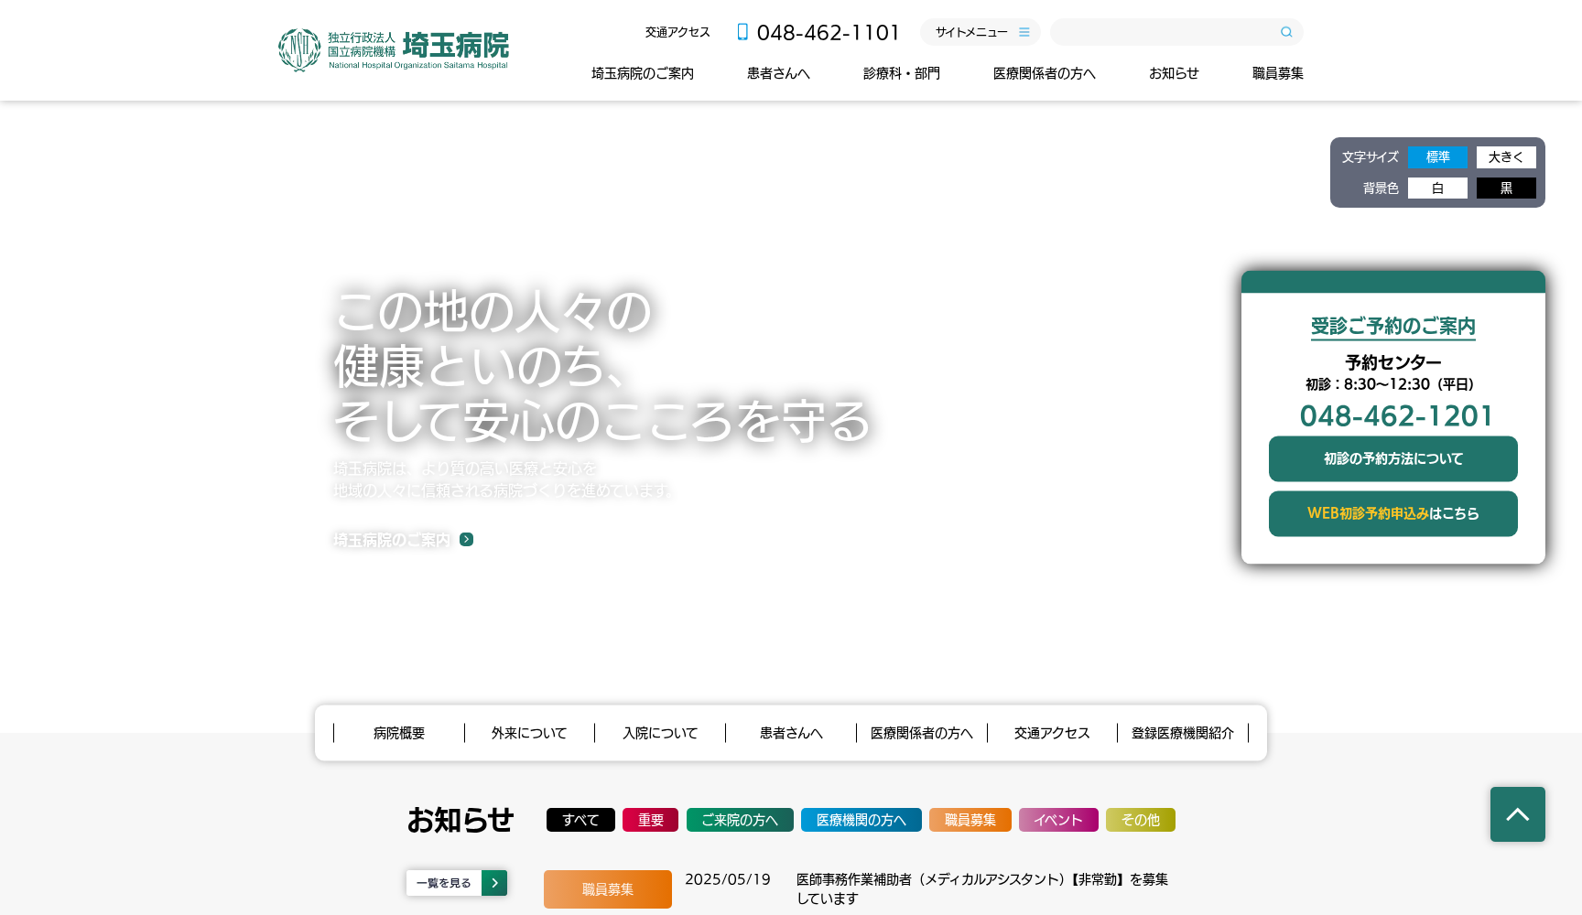The width and height of the screenshot is (1582, 915).
Task: Click the 初診の予約方法について button
Action: click(1392, 458)
